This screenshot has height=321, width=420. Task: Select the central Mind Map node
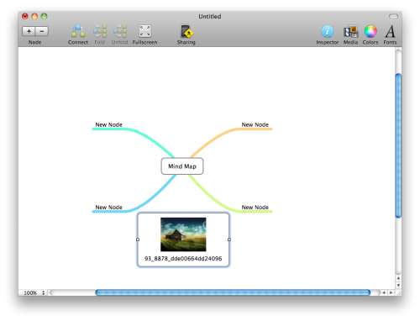click(182, 166)
